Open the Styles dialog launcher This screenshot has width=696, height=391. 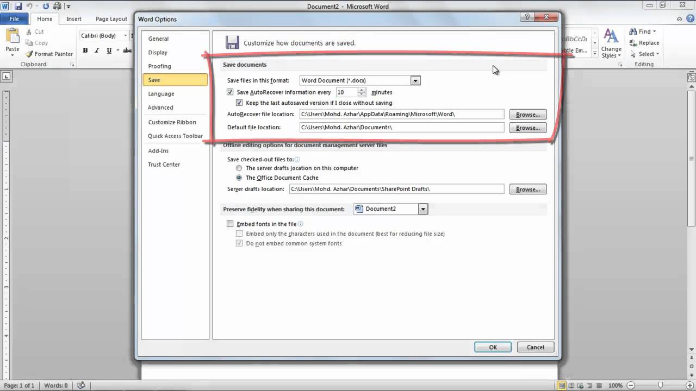pos(620,65)
